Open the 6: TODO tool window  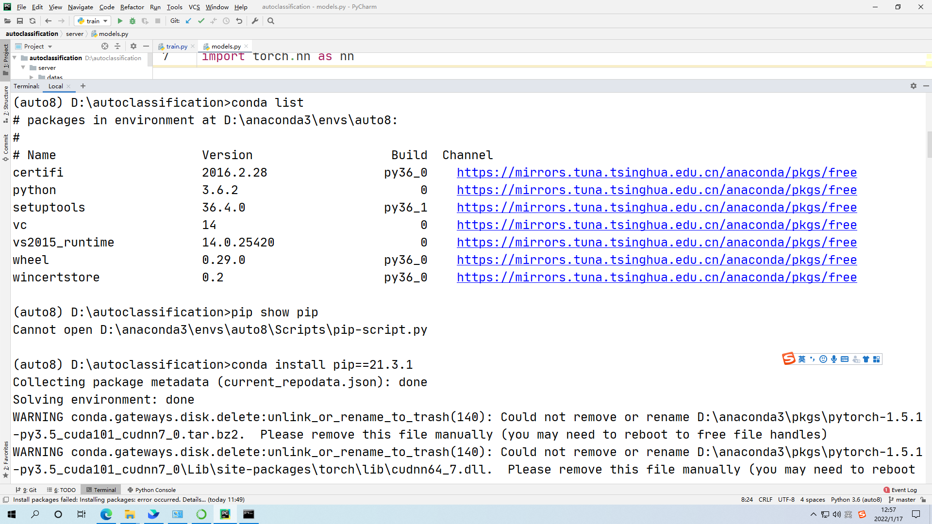(61, 490)
